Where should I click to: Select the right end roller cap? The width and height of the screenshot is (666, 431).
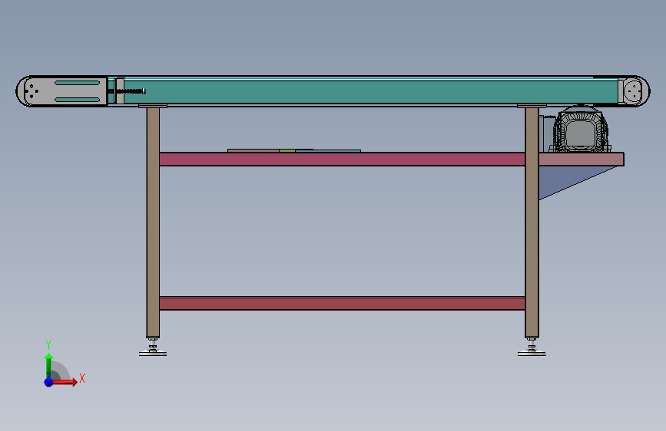(634, 90)
